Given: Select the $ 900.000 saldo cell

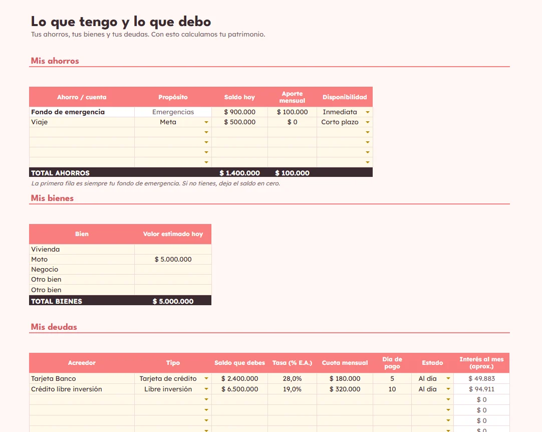Looking at the screenshot, I should (x=239, y=112).
